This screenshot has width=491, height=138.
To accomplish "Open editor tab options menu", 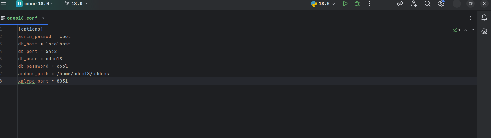I will click(470, 18).
